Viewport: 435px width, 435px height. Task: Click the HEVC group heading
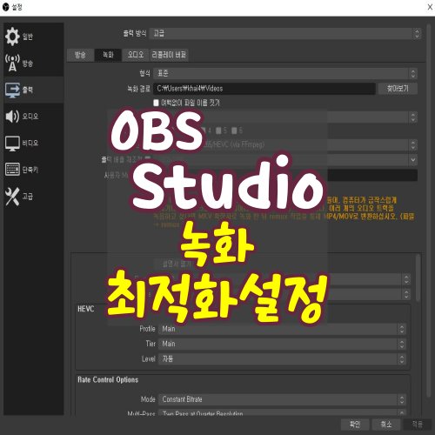[x=86, y=309]
